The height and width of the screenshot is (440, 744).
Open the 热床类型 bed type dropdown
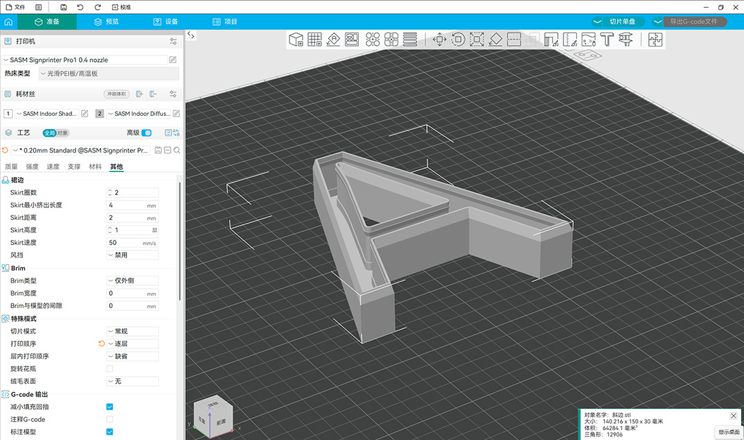pyautogui.click(x=108, y=74)
